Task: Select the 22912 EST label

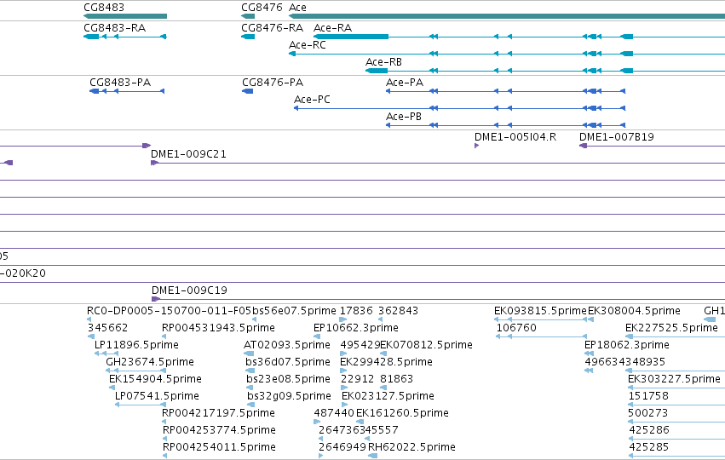Action: click(358, 379)
